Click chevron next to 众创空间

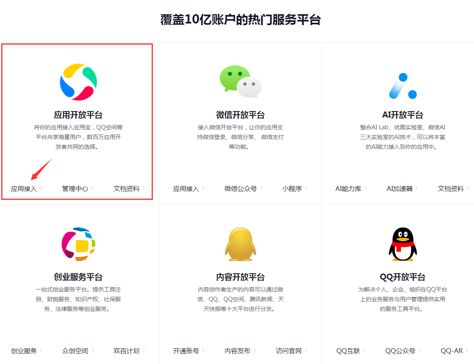[93, 350]
